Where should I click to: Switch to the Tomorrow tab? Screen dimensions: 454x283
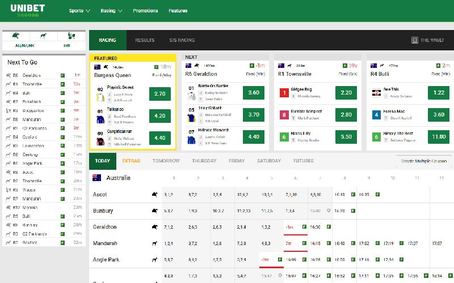[166, 161]
